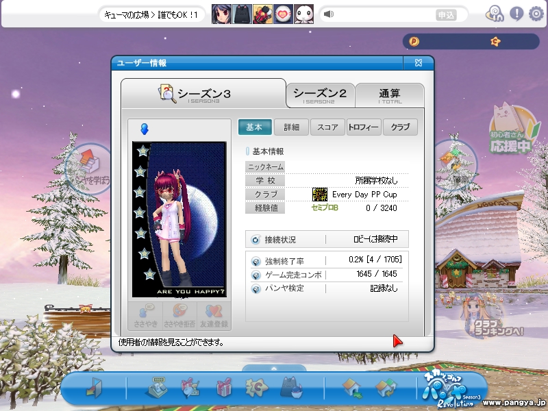This screenshot has height=411, width=548.
Task: Click the ささやき whisper button
Action: point(145,316)
